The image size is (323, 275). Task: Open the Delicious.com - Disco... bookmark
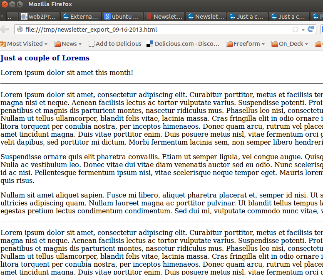(x=183, y=44)
